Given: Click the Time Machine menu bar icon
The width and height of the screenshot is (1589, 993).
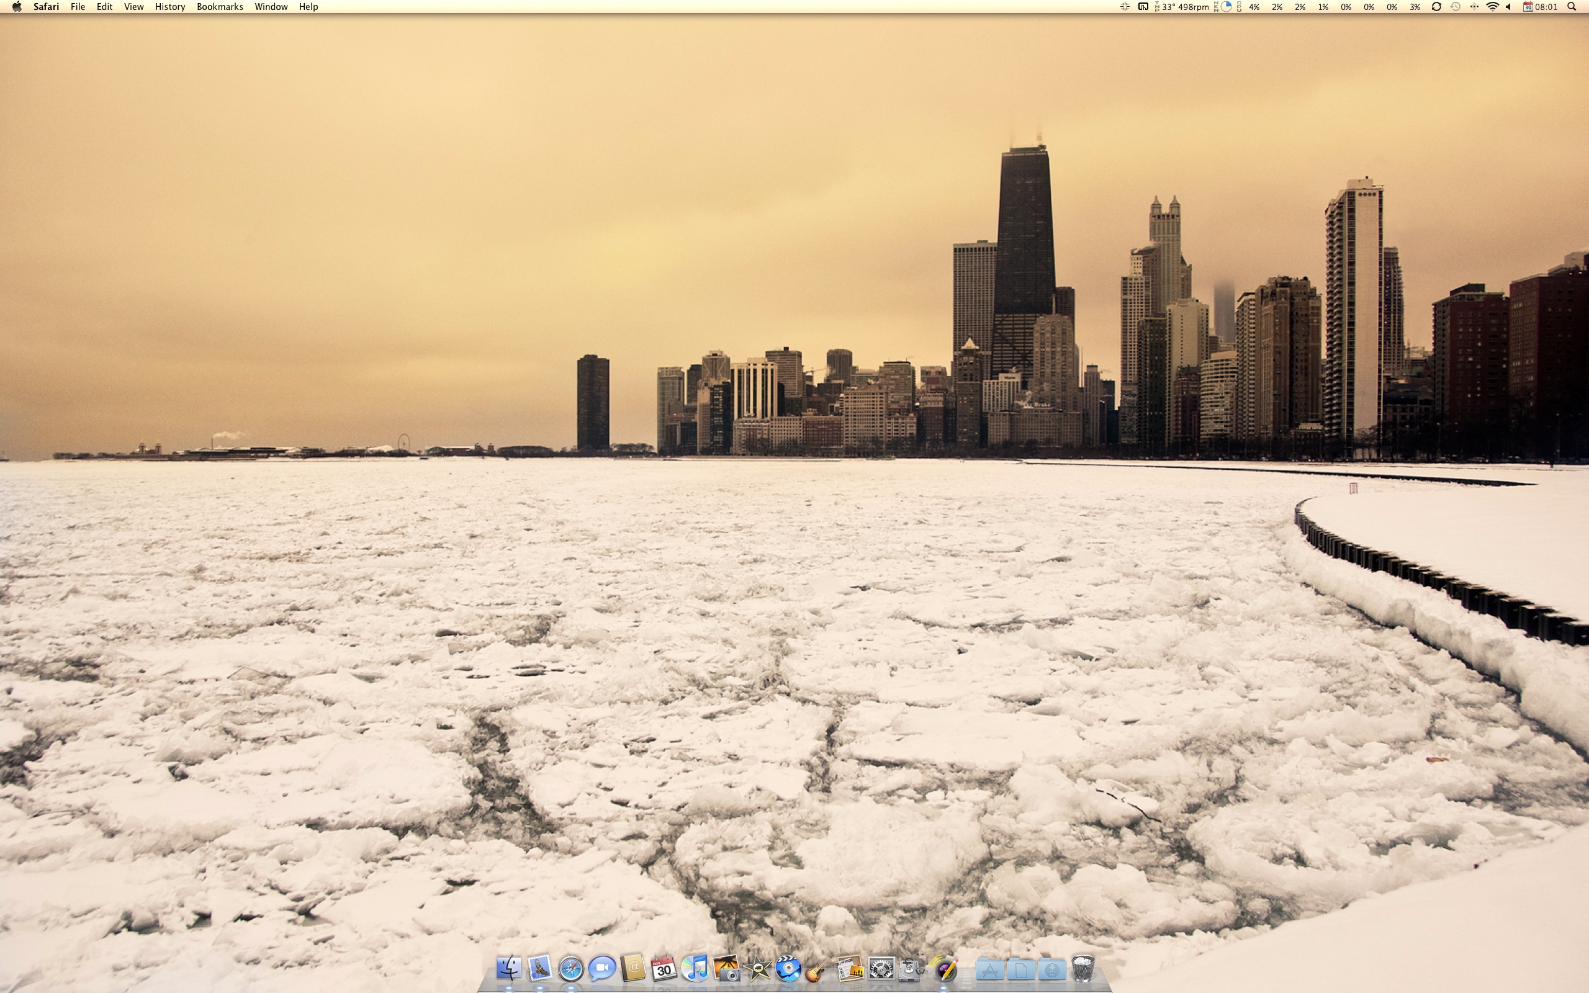Looking at the screenshot, I should coord(1455,7).
